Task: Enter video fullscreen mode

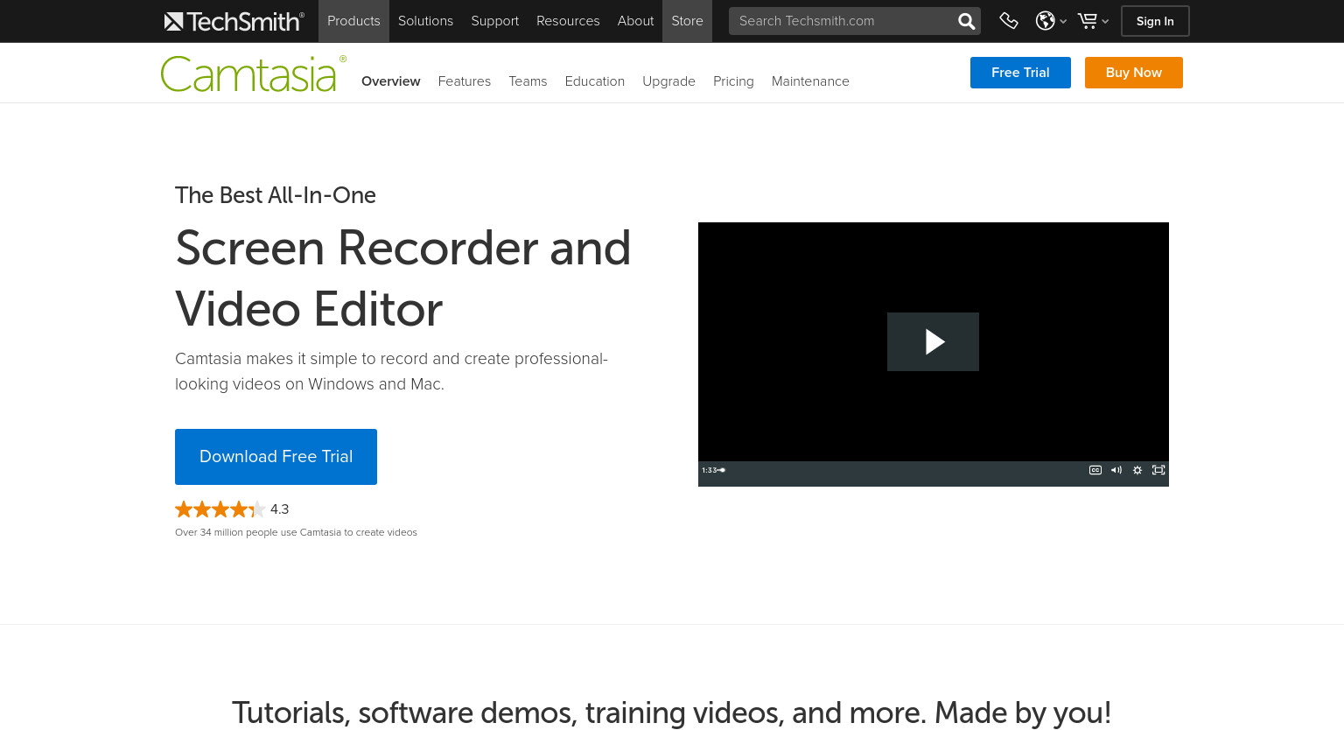Action: coord(1158,470)
